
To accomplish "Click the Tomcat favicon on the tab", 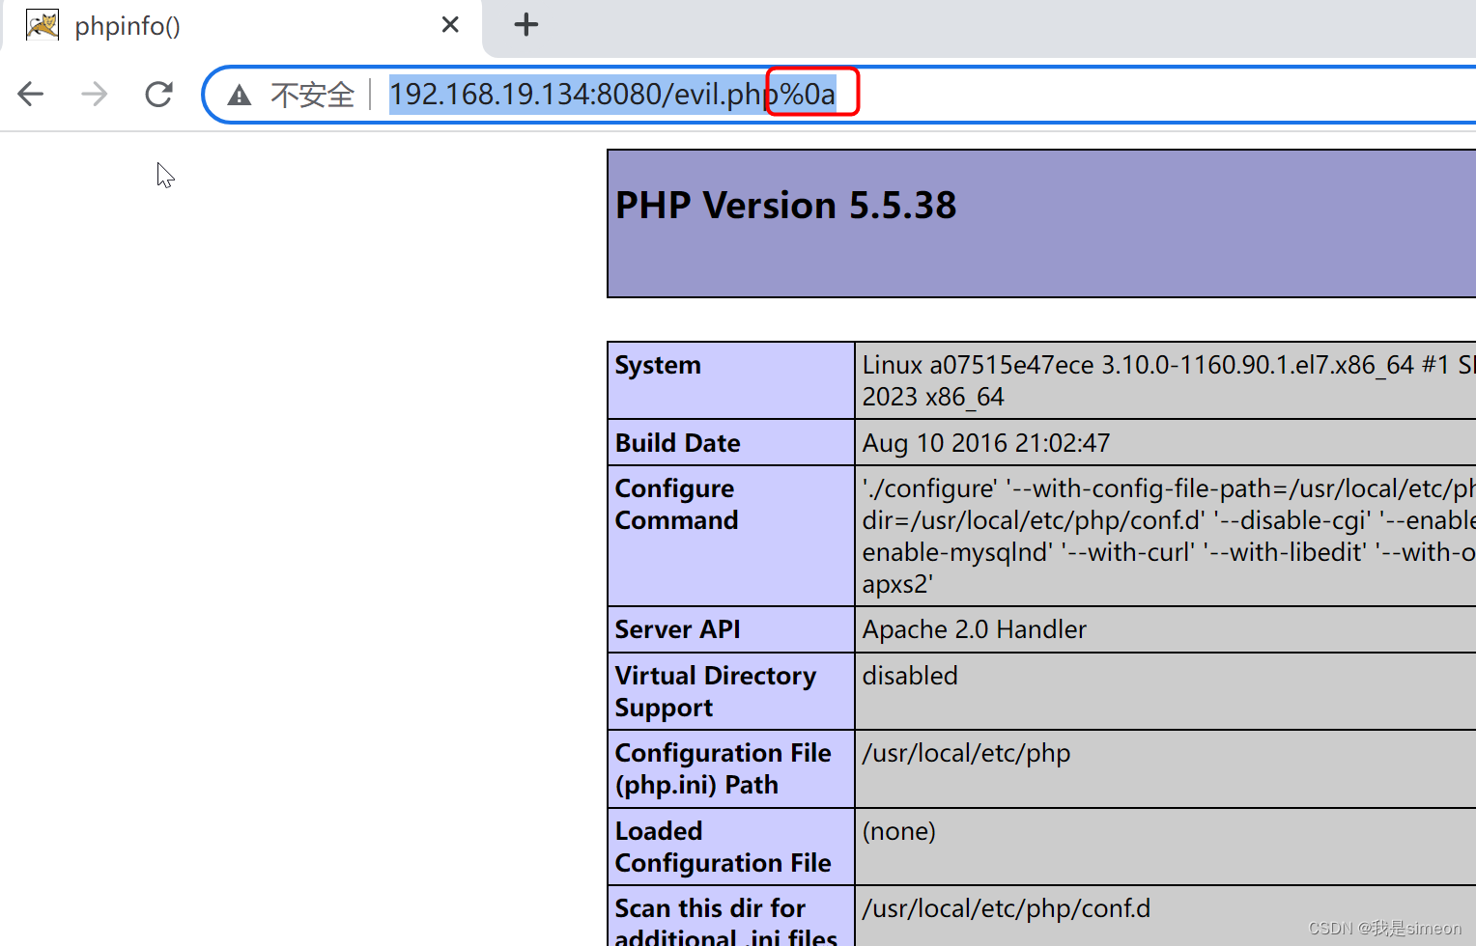I will [x=43, y=25].
